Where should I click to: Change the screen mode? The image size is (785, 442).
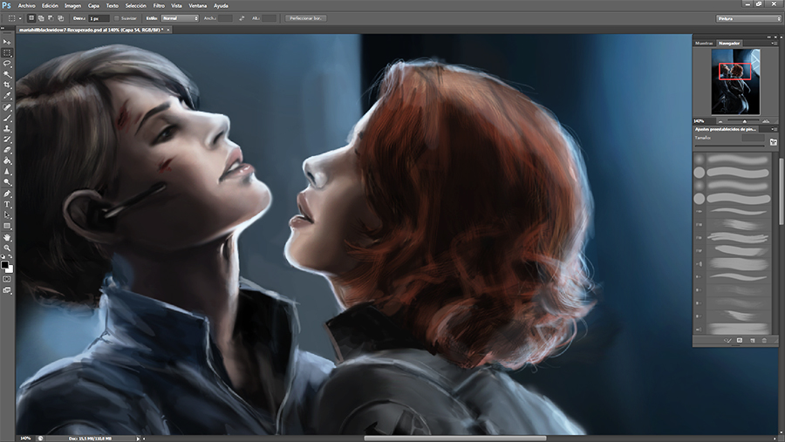7,290
